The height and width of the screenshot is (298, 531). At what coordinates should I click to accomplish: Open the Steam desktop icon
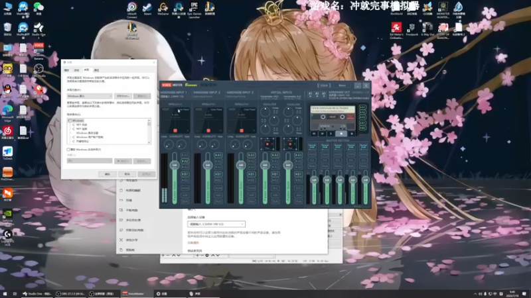147,9
